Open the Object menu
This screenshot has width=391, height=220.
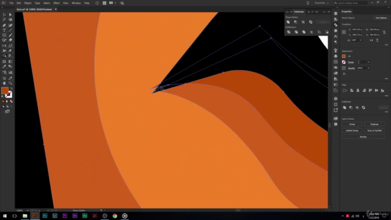[x=27, y=3]
